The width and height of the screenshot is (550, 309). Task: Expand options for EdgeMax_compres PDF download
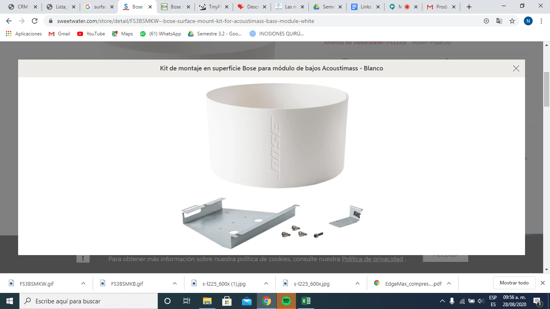(x=449, y=283)
